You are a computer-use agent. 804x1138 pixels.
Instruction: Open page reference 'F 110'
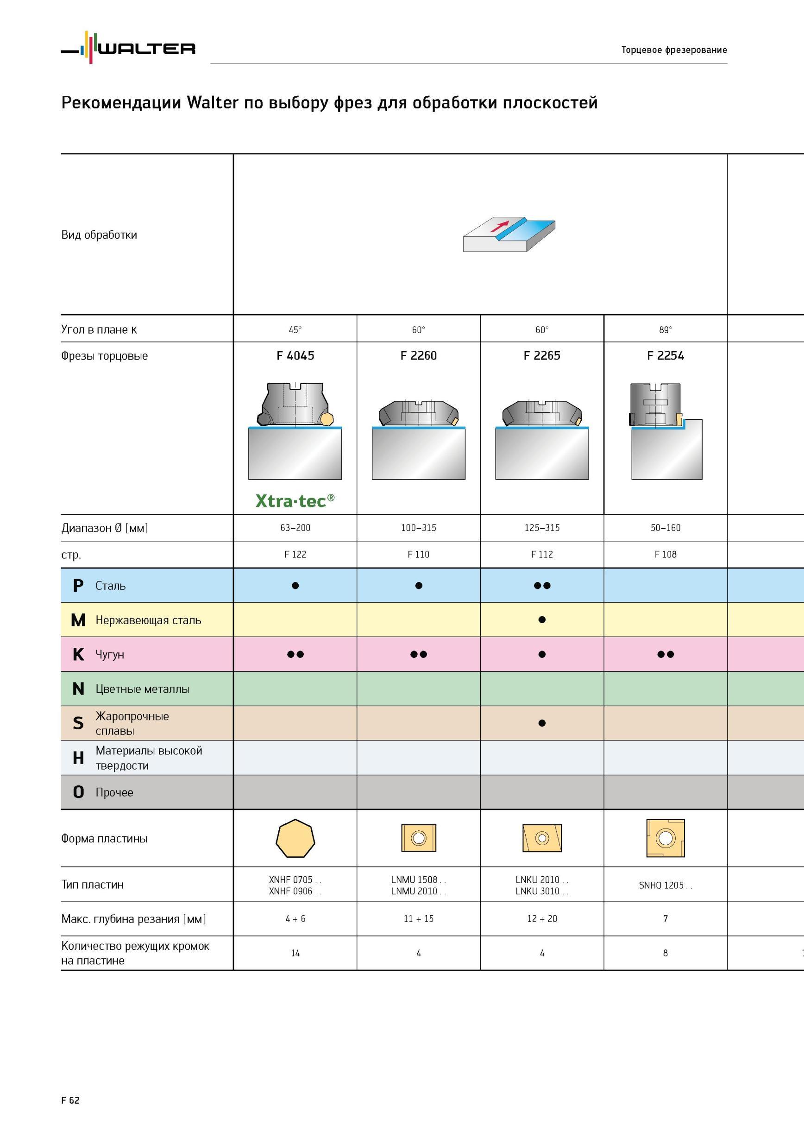419,554
